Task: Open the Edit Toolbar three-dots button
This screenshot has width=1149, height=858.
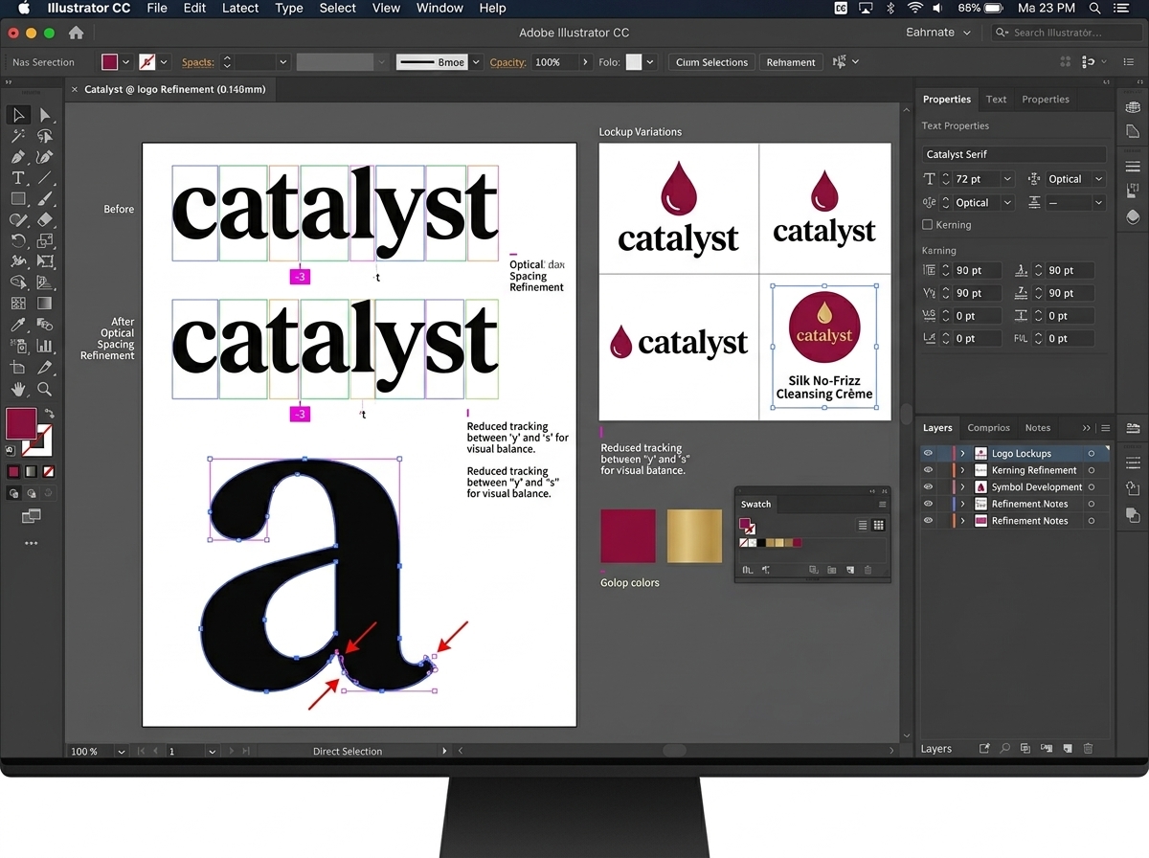Action: pyautogui.click(x=31, y=543)
